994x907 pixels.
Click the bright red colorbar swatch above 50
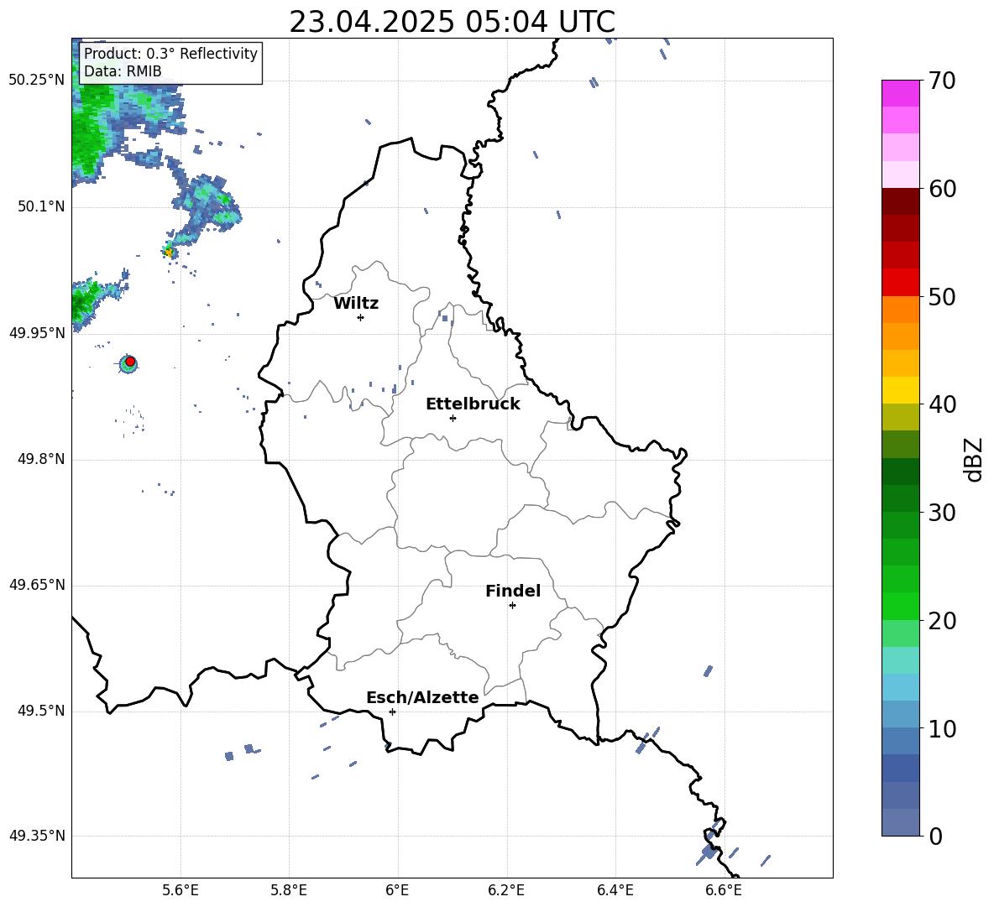pos(900,283)
